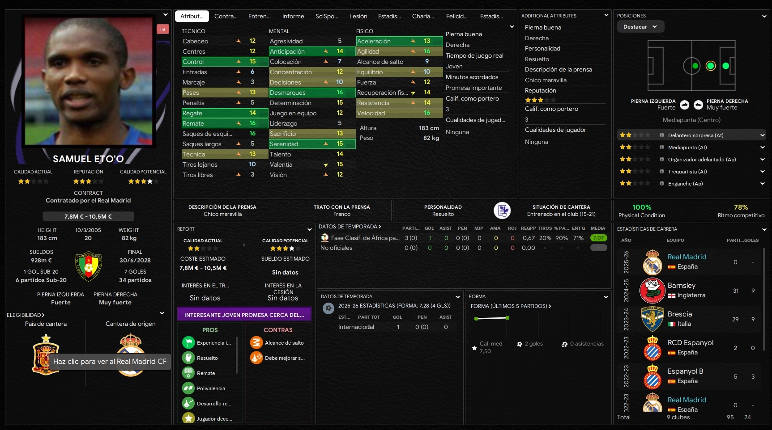Switch to the Atribut... tab
772x430 pixels.
[192, 16]
